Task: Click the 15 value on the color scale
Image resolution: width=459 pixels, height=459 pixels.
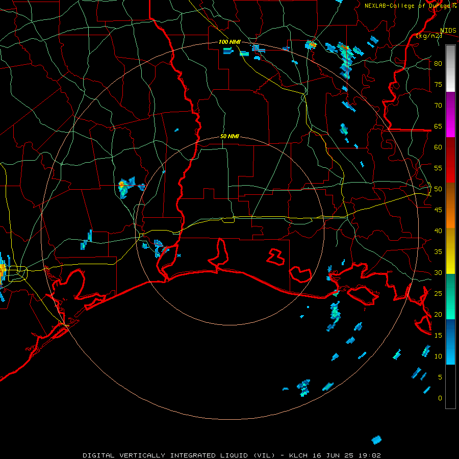Action: [x=438, y=336]
